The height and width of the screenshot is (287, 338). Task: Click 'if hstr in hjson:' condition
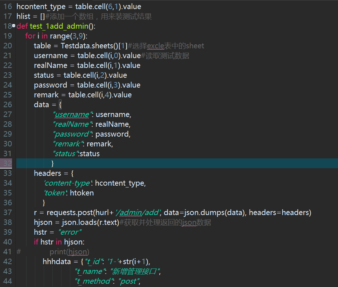[x=59, y=242]
